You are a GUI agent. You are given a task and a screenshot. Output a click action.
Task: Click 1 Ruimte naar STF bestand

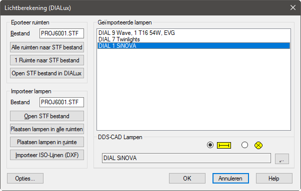click(47, 60)
